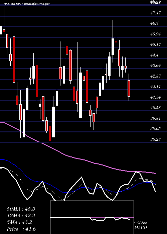The height and width of the screenshot is (234, 167).
Task: Select the 42.87 price level label
Action: point(156,76)
